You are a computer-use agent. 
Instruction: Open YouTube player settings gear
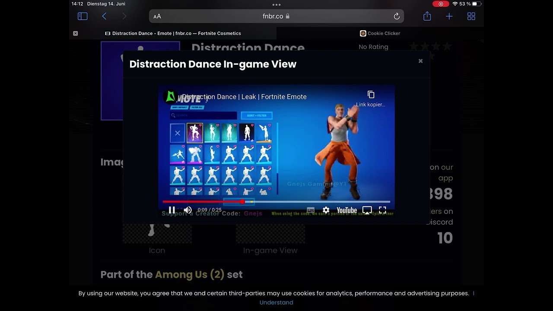pos(326,210)
